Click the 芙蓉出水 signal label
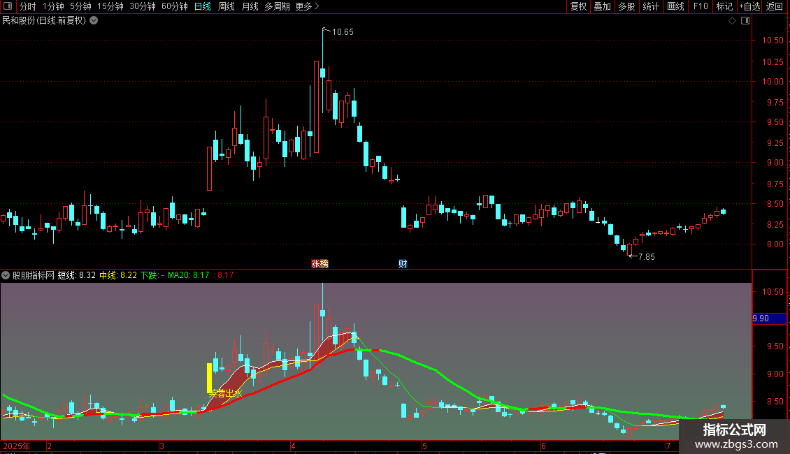 click(225, 394)
